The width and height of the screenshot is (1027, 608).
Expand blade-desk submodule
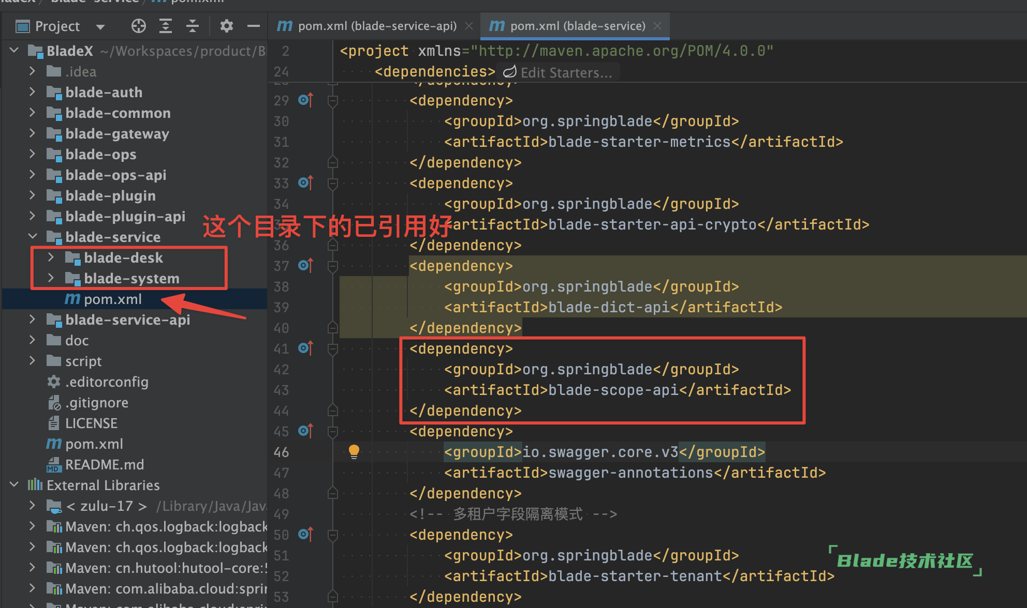point(51,257)
